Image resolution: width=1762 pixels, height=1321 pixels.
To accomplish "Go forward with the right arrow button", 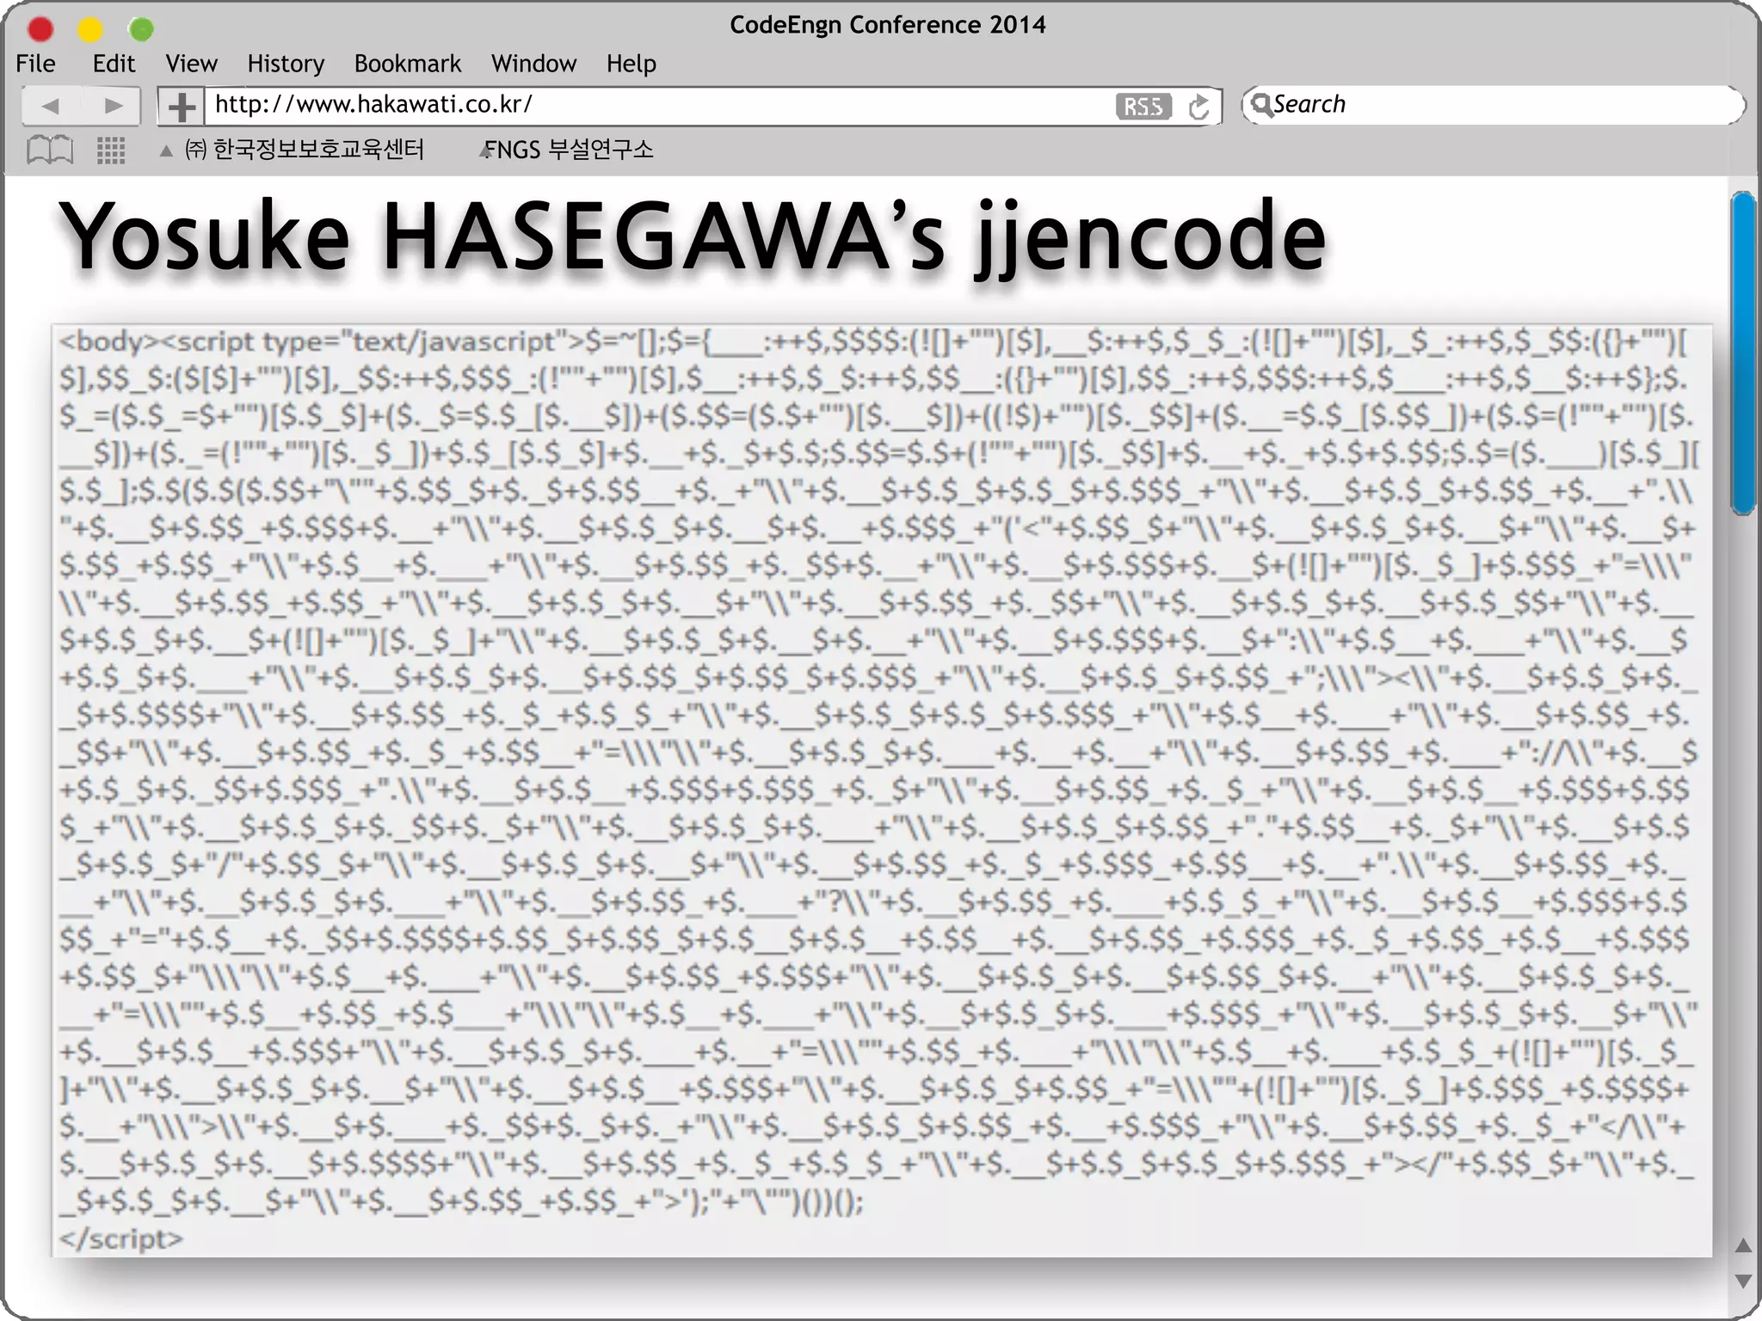I will pos(112,106).
